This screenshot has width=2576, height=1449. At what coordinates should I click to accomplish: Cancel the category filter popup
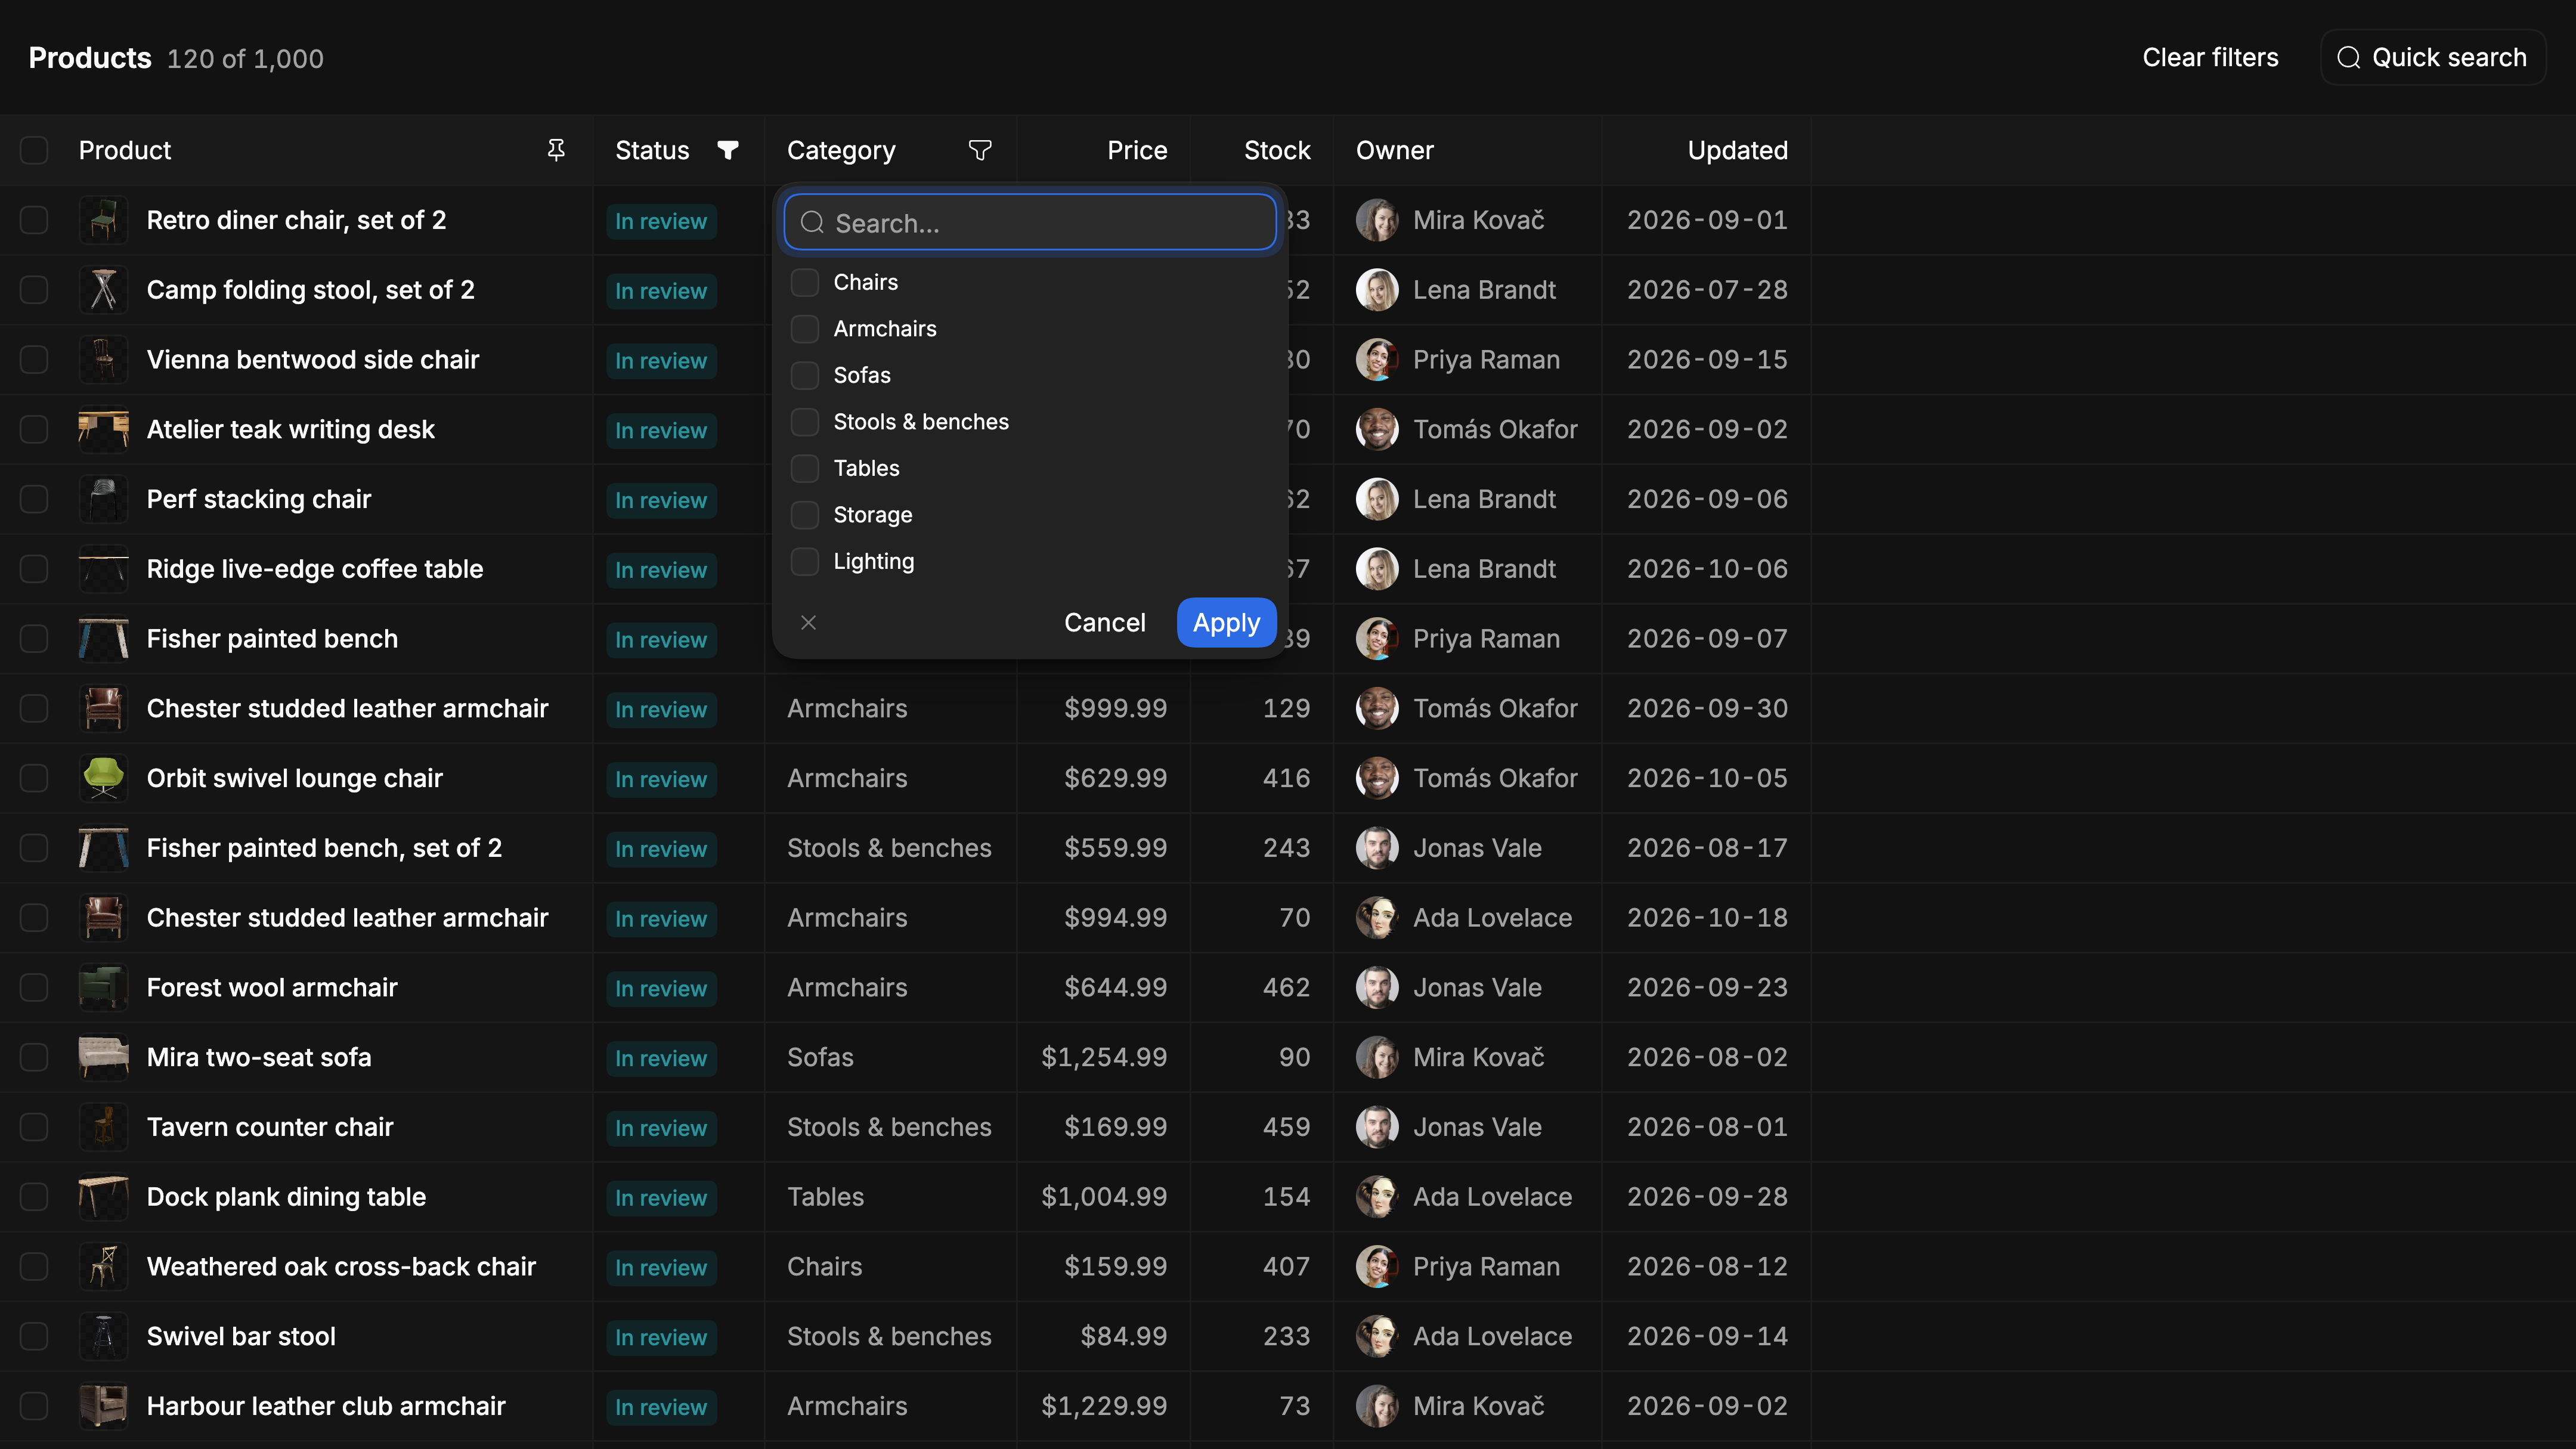click(x=1104, y=623)
